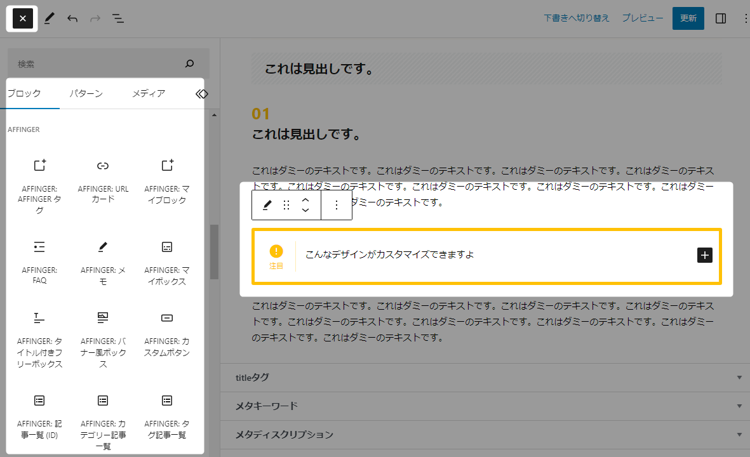Screen dimensions: 750x457
Task: Insert the バナー風ボックス block
Action: coord(103,340)
